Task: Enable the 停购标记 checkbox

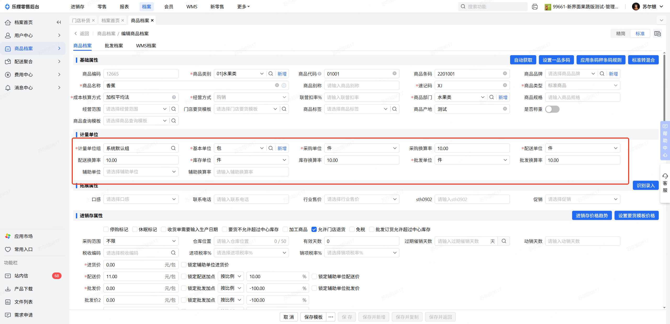Action: tap(106, 229)
